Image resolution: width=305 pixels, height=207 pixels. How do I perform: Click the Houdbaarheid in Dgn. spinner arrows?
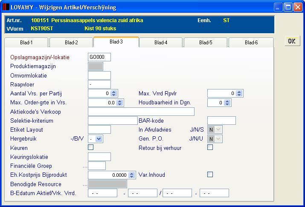click(x=227, y=103)
